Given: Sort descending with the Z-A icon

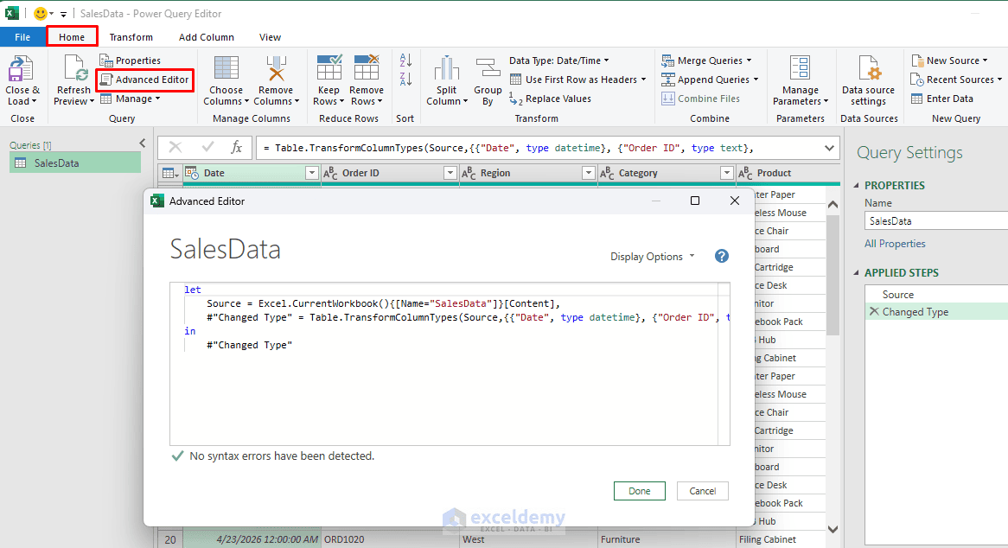Looking at the screenshot, I should click(405, 79).
